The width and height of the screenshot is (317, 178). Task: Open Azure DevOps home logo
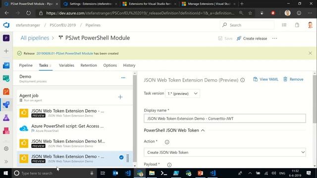6,25
